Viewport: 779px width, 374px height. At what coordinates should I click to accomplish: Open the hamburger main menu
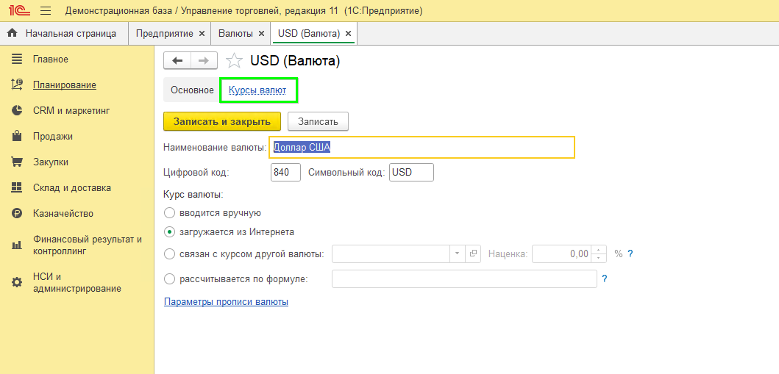[x=46, y=10]
